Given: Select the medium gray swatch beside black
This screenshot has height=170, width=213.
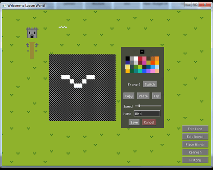Looking at the screenshot, I should [x=132, y=58].
